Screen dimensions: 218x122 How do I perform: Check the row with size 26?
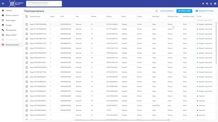click(27, 43)
